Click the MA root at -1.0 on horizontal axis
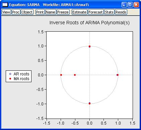This screenshot has width=141, height=130. point(61,75)
